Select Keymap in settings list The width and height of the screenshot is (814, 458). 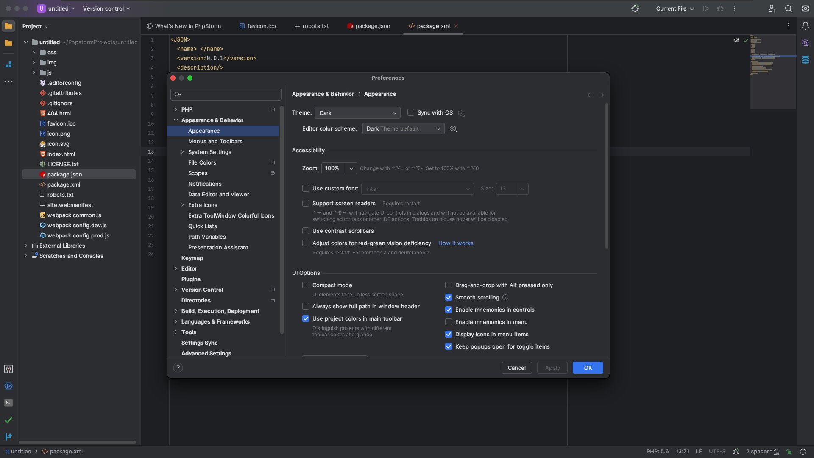pos(192,258)
